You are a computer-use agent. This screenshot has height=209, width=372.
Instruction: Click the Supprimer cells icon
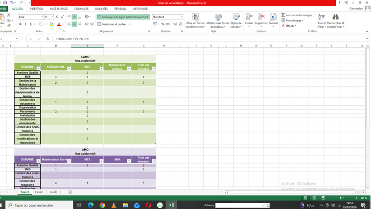(x=261, y=18)
